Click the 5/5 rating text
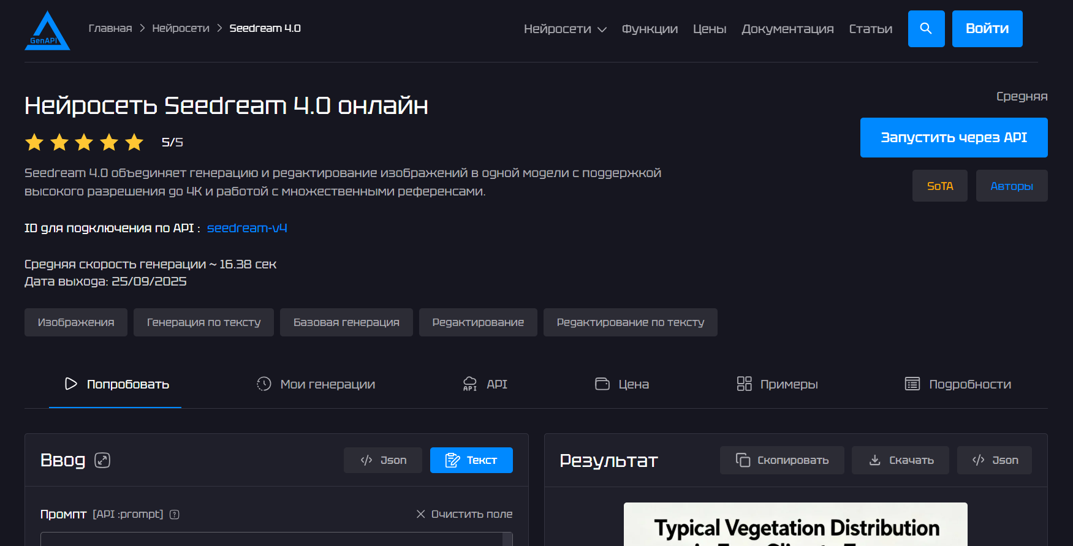 click(172, 142)
